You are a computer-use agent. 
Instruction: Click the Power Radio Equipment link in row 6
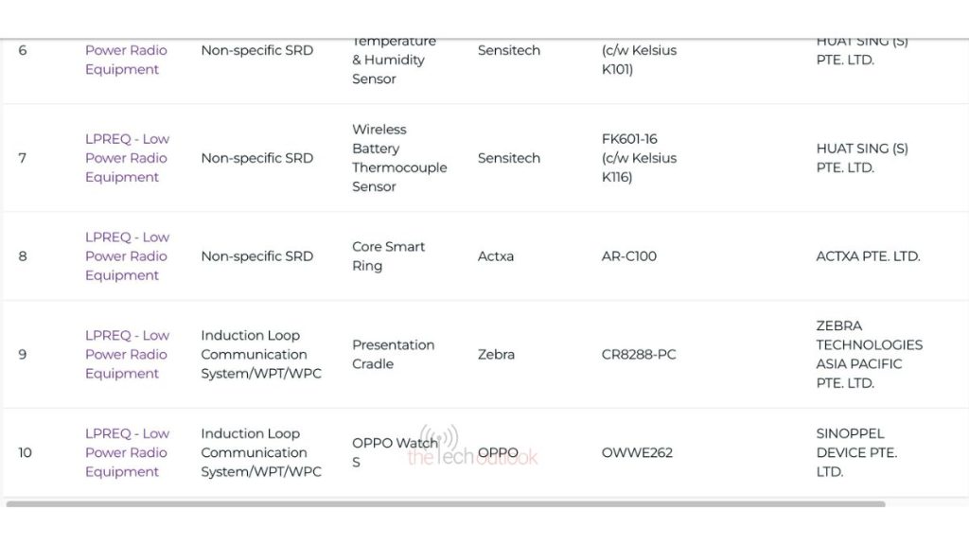(x=126, y=60)
